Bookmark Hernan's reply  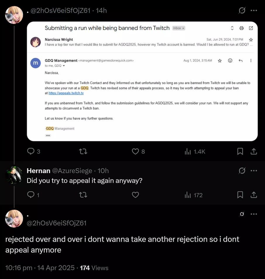click(240, 195)
